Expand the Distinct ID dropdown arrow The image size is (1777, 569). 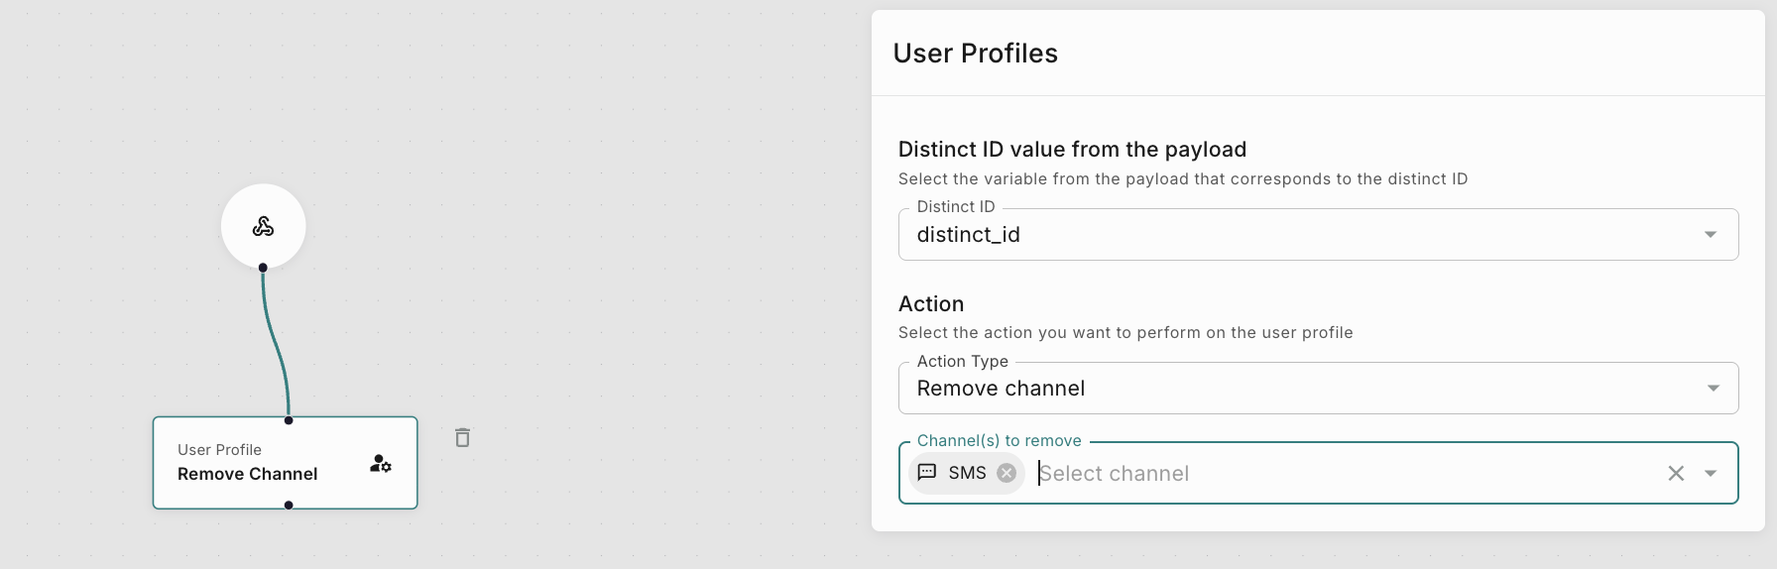pos(1711,235)
